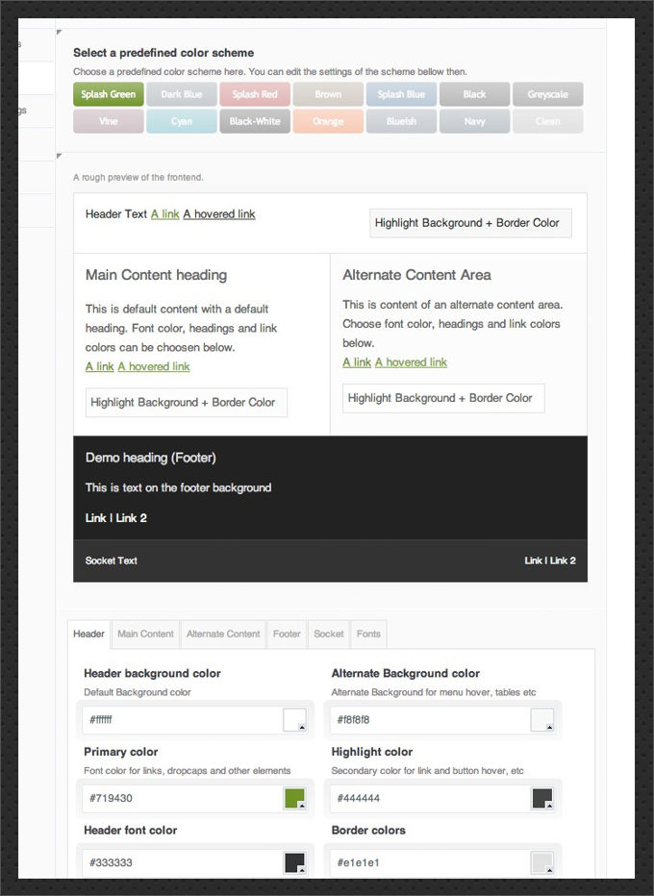This screenshot has height=896, width=654.
Task: Select the Brown predefined scheme
Action: 327,94
